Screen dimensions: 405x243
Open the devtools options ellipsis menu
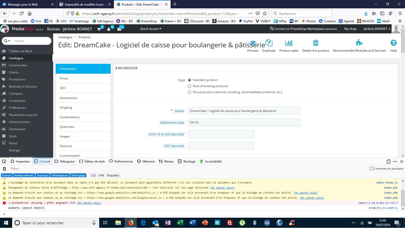pyautogui.click(x=395, y=161)
